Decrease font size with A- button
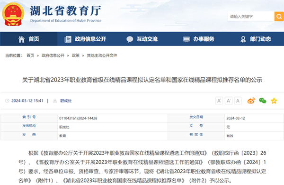Image resolution: width=284 pixels, height=185 pixels. pos(229,101)
